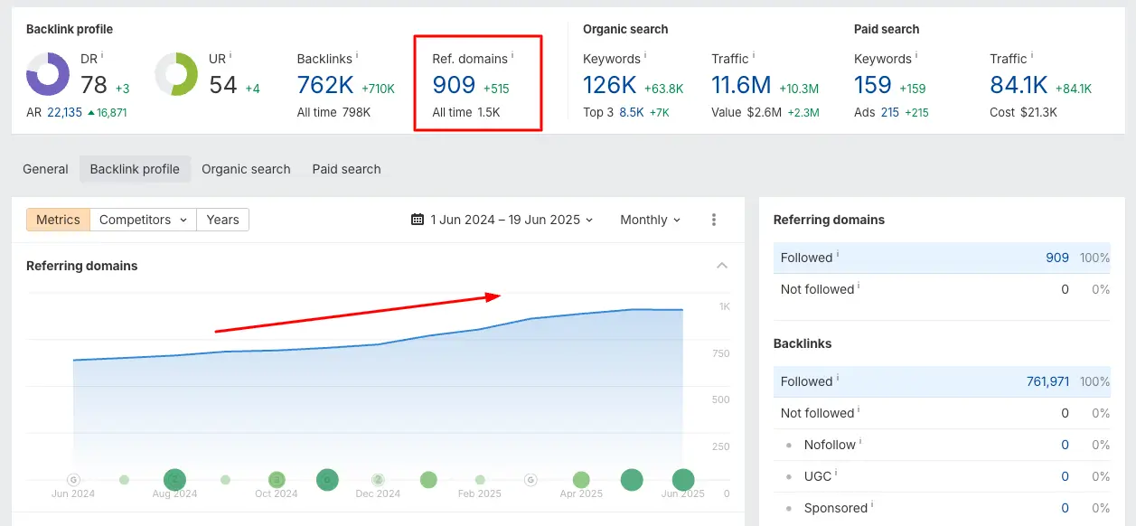Click the info icon next to Backlinks metric

point(357,56)
